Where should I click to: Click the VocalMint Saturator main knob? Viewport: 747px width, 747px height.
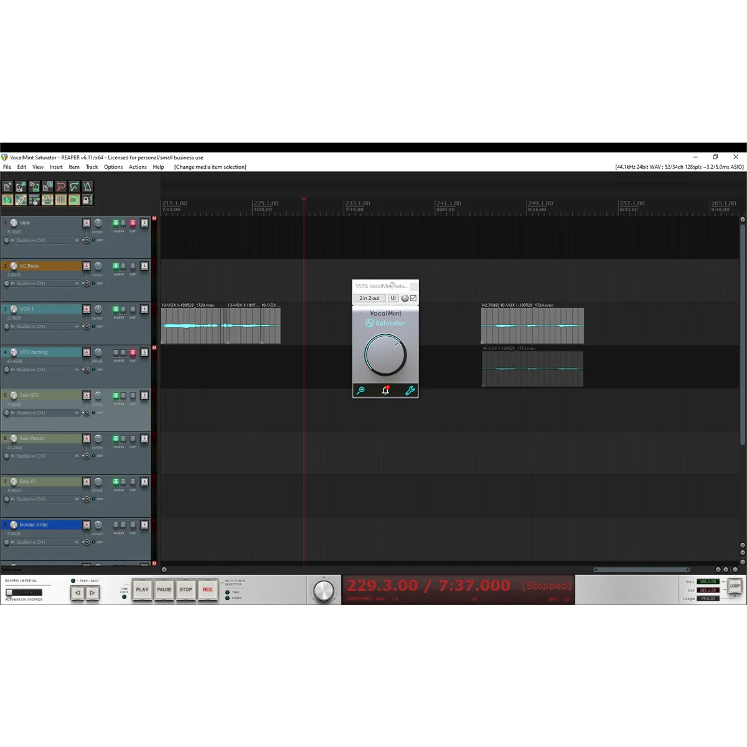coord(385,355)
